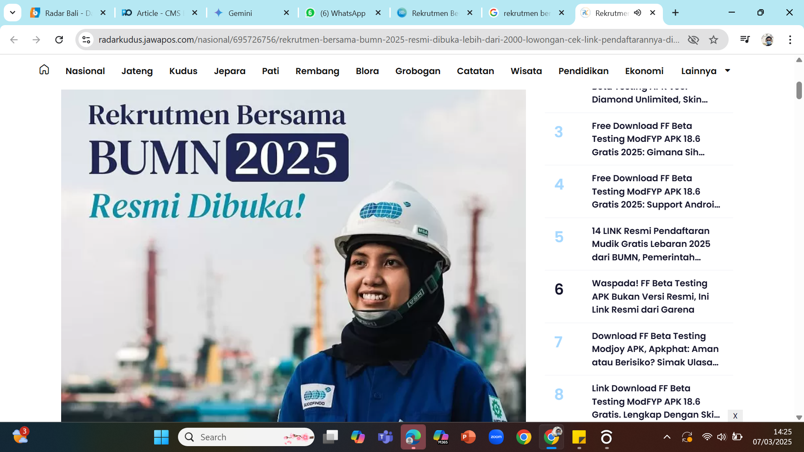
Task: Open the site home icon
Action: pos(44,70)
